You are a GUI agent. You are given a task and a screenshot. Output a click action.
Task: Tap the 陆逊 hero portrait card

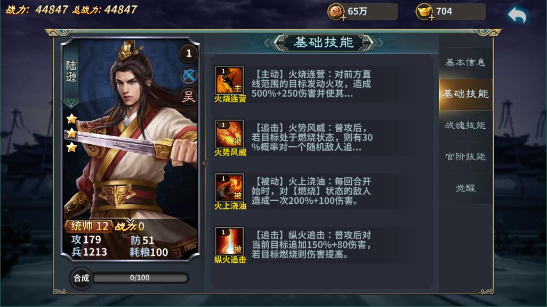click(130, 149)
